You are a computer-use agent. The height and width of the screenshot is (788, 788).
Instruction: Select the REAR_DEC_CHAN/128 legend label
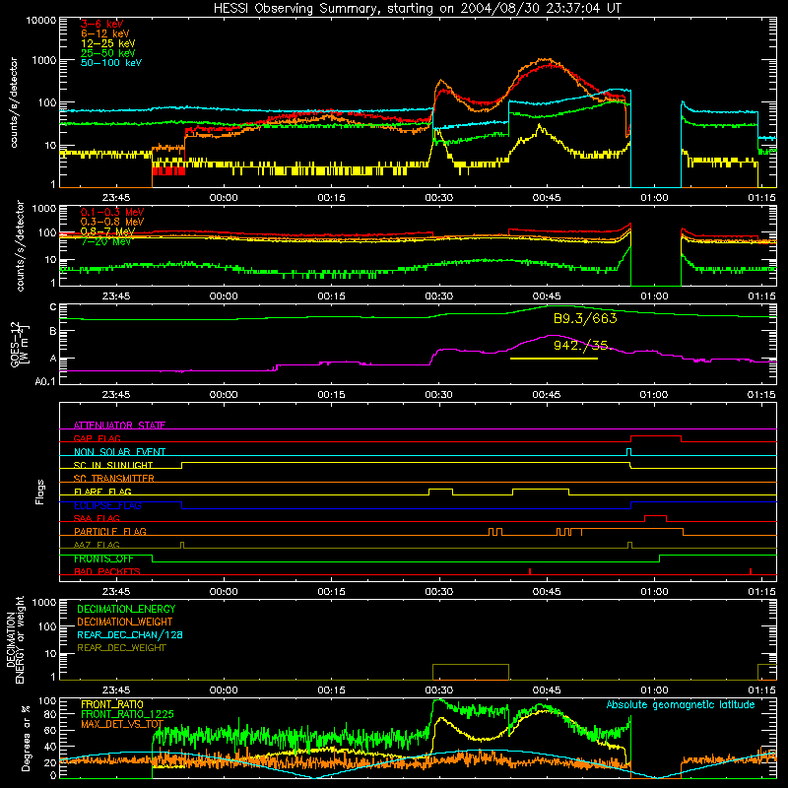click(130, 634)
